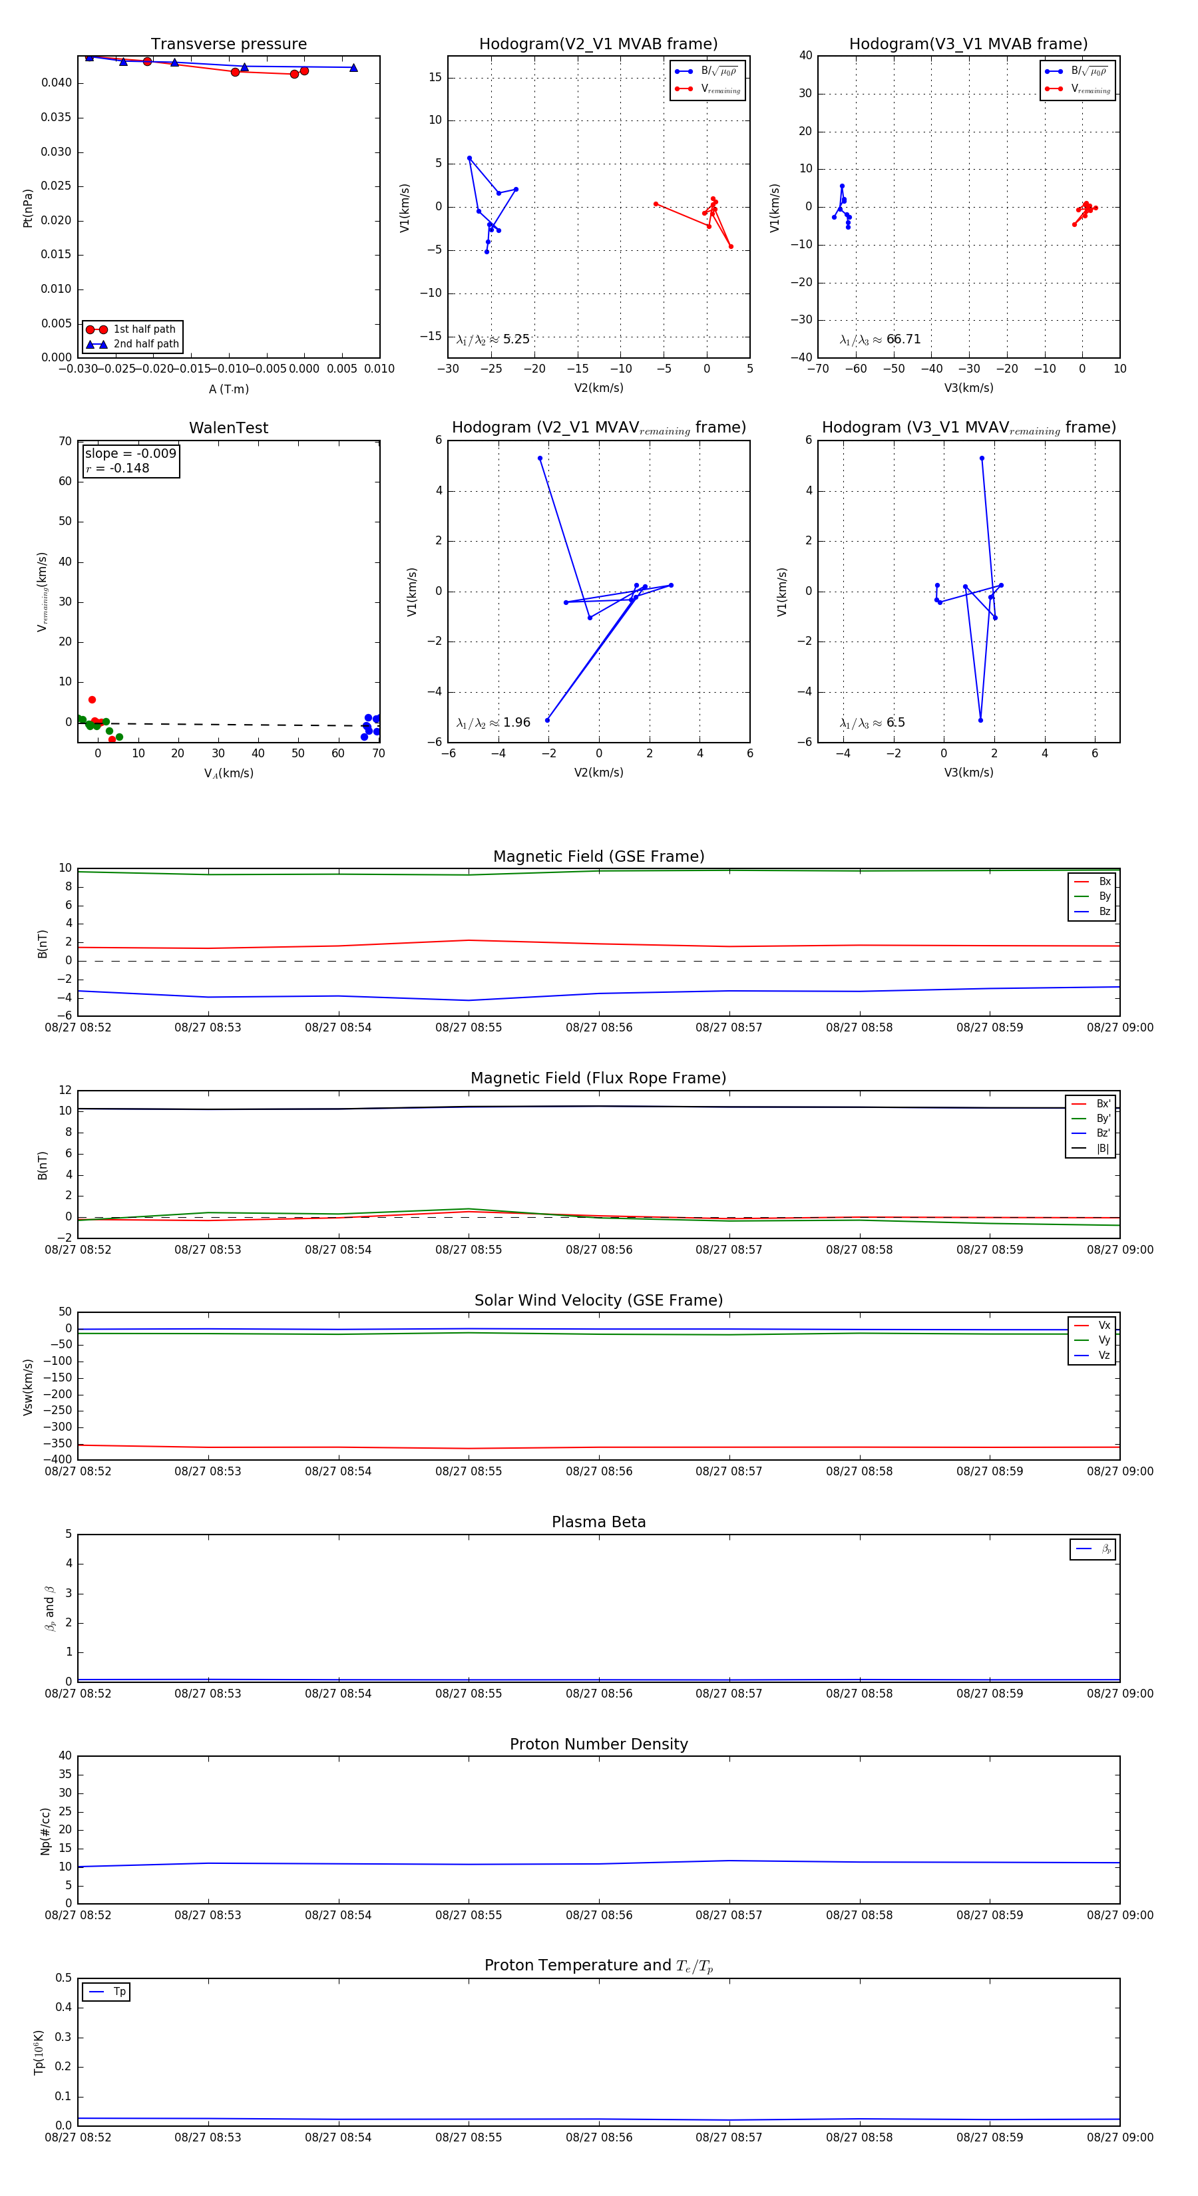Screen dimensions: 1198x2196
Task: Select the 'Magnetic Field (Flux Rope Frame)' title
Action: pyautogui.click(x=598, y=1079)
